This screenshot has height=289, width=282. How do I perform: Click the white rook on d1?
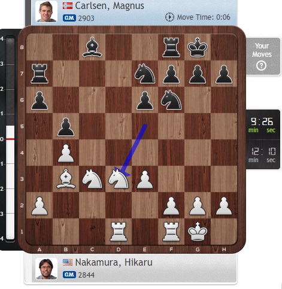click(x=119, y=232)
